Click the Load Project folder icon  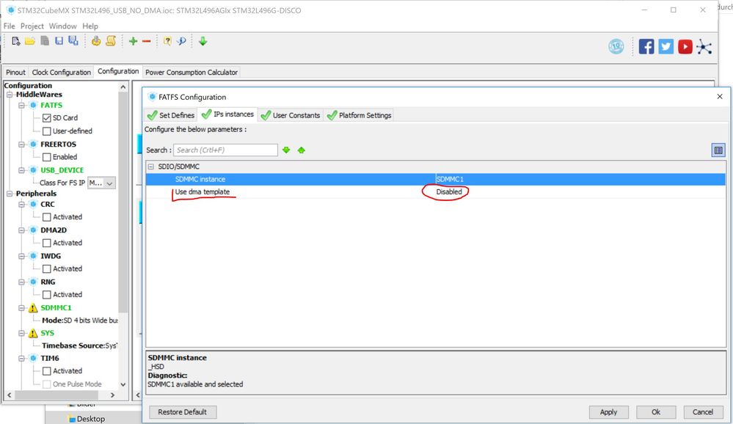point(30,41)
